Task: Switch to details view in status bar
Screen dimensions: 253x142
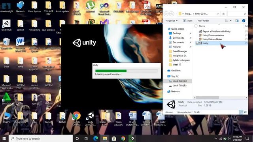Action: (x=241, y=112)
